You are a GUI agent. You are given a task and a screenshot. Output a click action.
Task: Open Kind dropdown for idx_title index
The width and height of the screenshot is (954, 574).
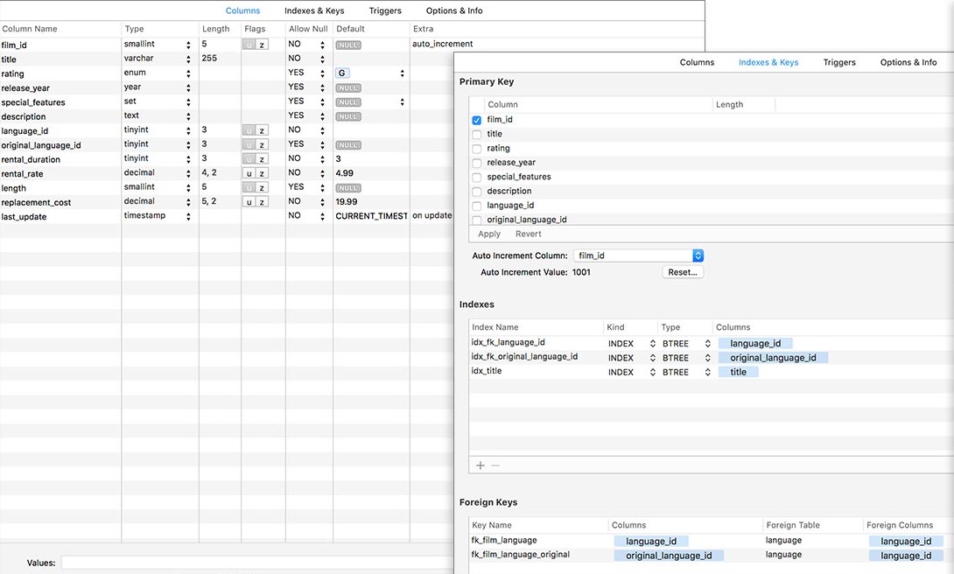(652, 372)
